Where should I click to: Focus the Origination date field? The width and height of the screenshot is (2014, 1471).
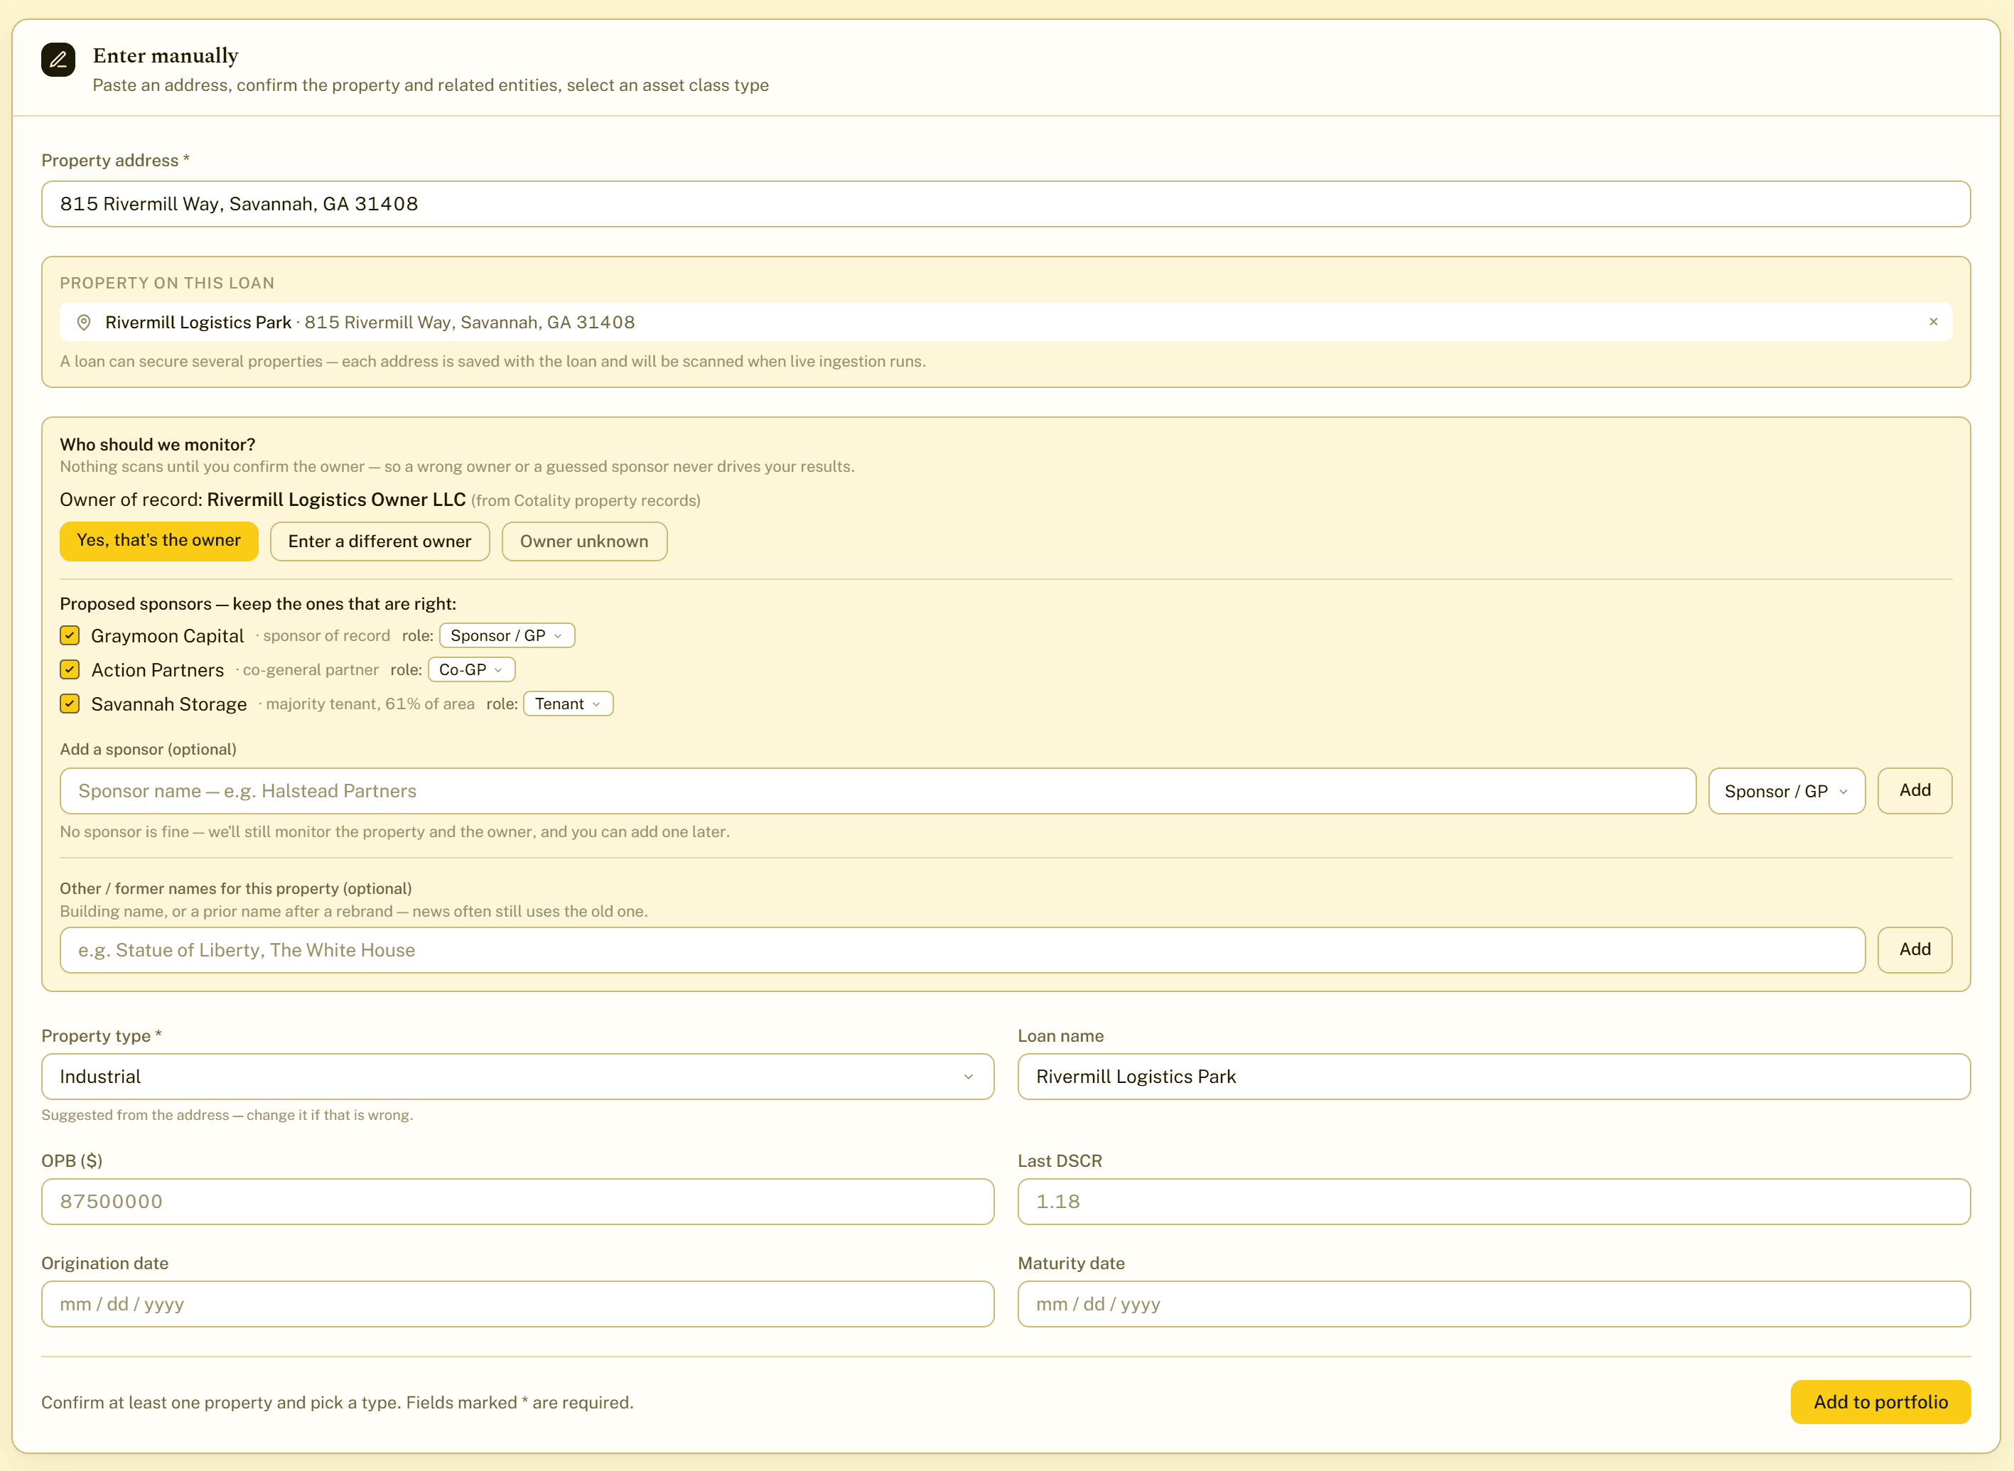point(517,1305)
